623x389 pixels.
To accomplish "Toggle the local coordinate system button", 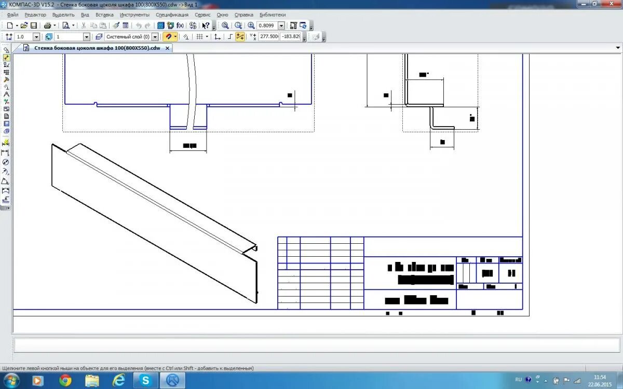I will [217, 37].
